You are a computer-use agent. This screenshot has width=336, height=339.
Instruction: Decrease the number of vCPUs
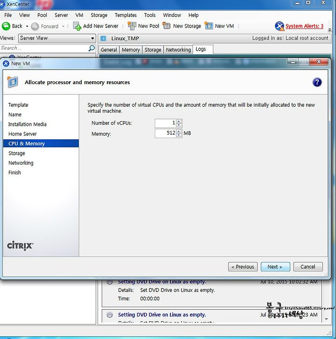pos(179,125)
